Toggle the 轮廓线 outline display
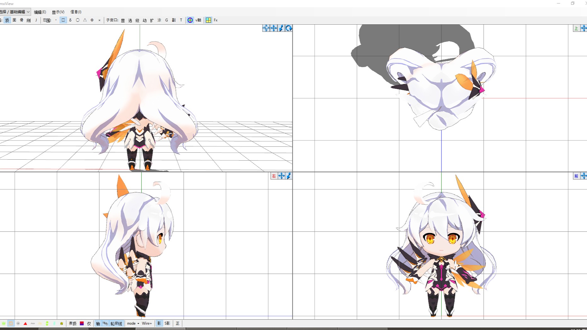Viewport: 587px width, 330px height. [116, 323]
